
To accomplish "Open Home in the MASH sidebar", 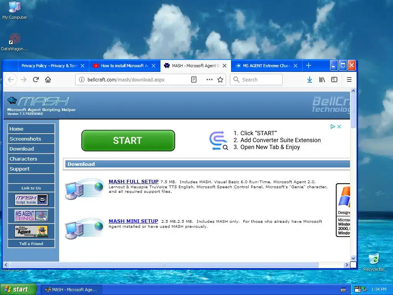I will pos(31,129).
